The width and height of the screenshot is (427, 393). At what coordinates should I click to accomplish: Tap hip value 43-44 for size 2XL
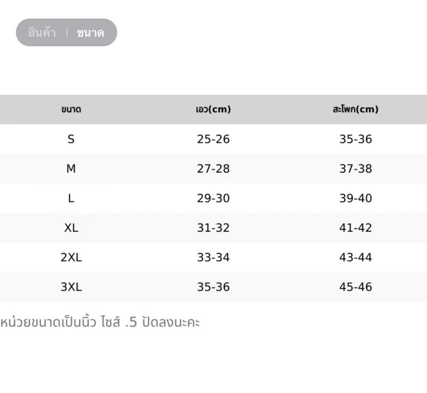point(355,258)
